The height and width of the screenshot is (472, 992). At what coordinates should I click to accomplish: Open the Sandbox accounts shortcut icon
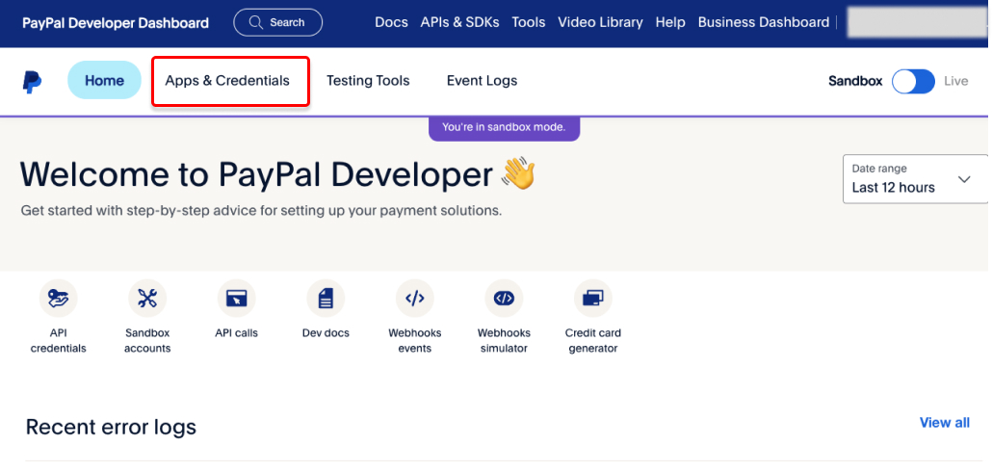[147, 298]
